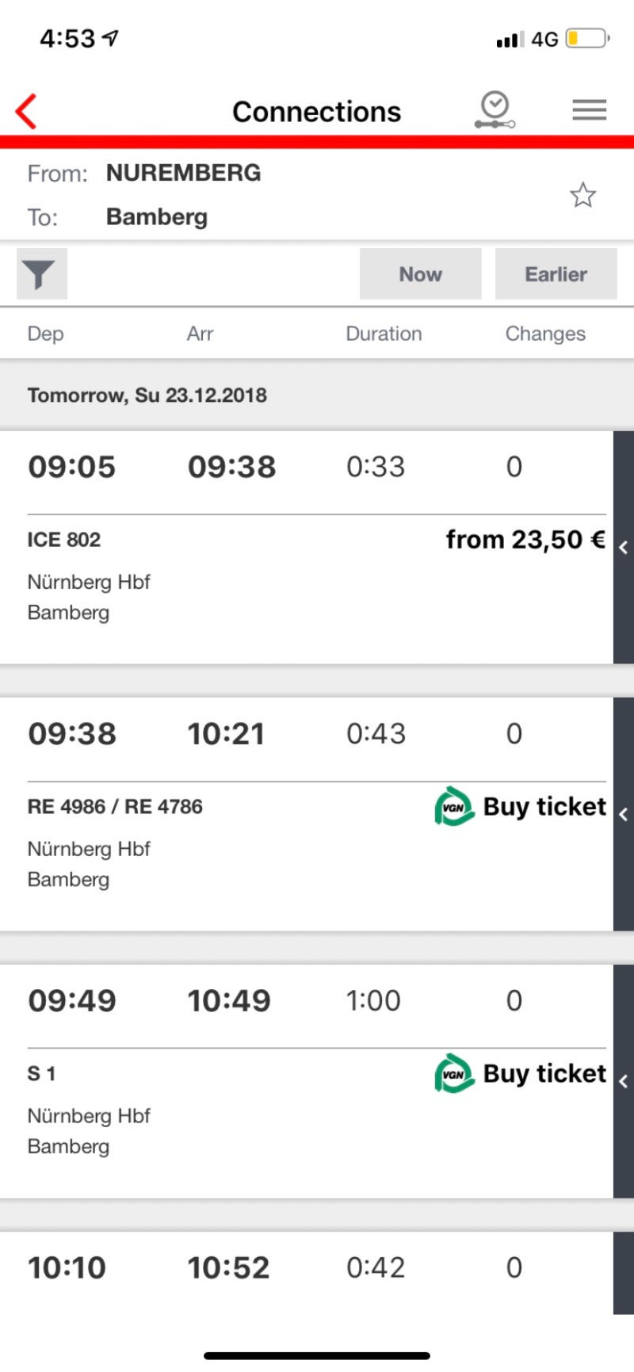
Task: Expand the 09:49 S 1 connection side arrow
Action: [624, 1081]
